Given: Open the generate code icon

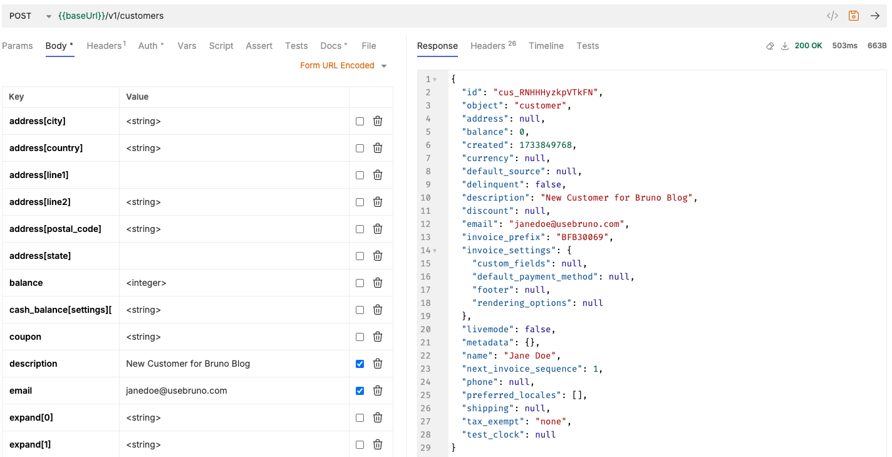Looking at the screenshot, I should (832, 16).
